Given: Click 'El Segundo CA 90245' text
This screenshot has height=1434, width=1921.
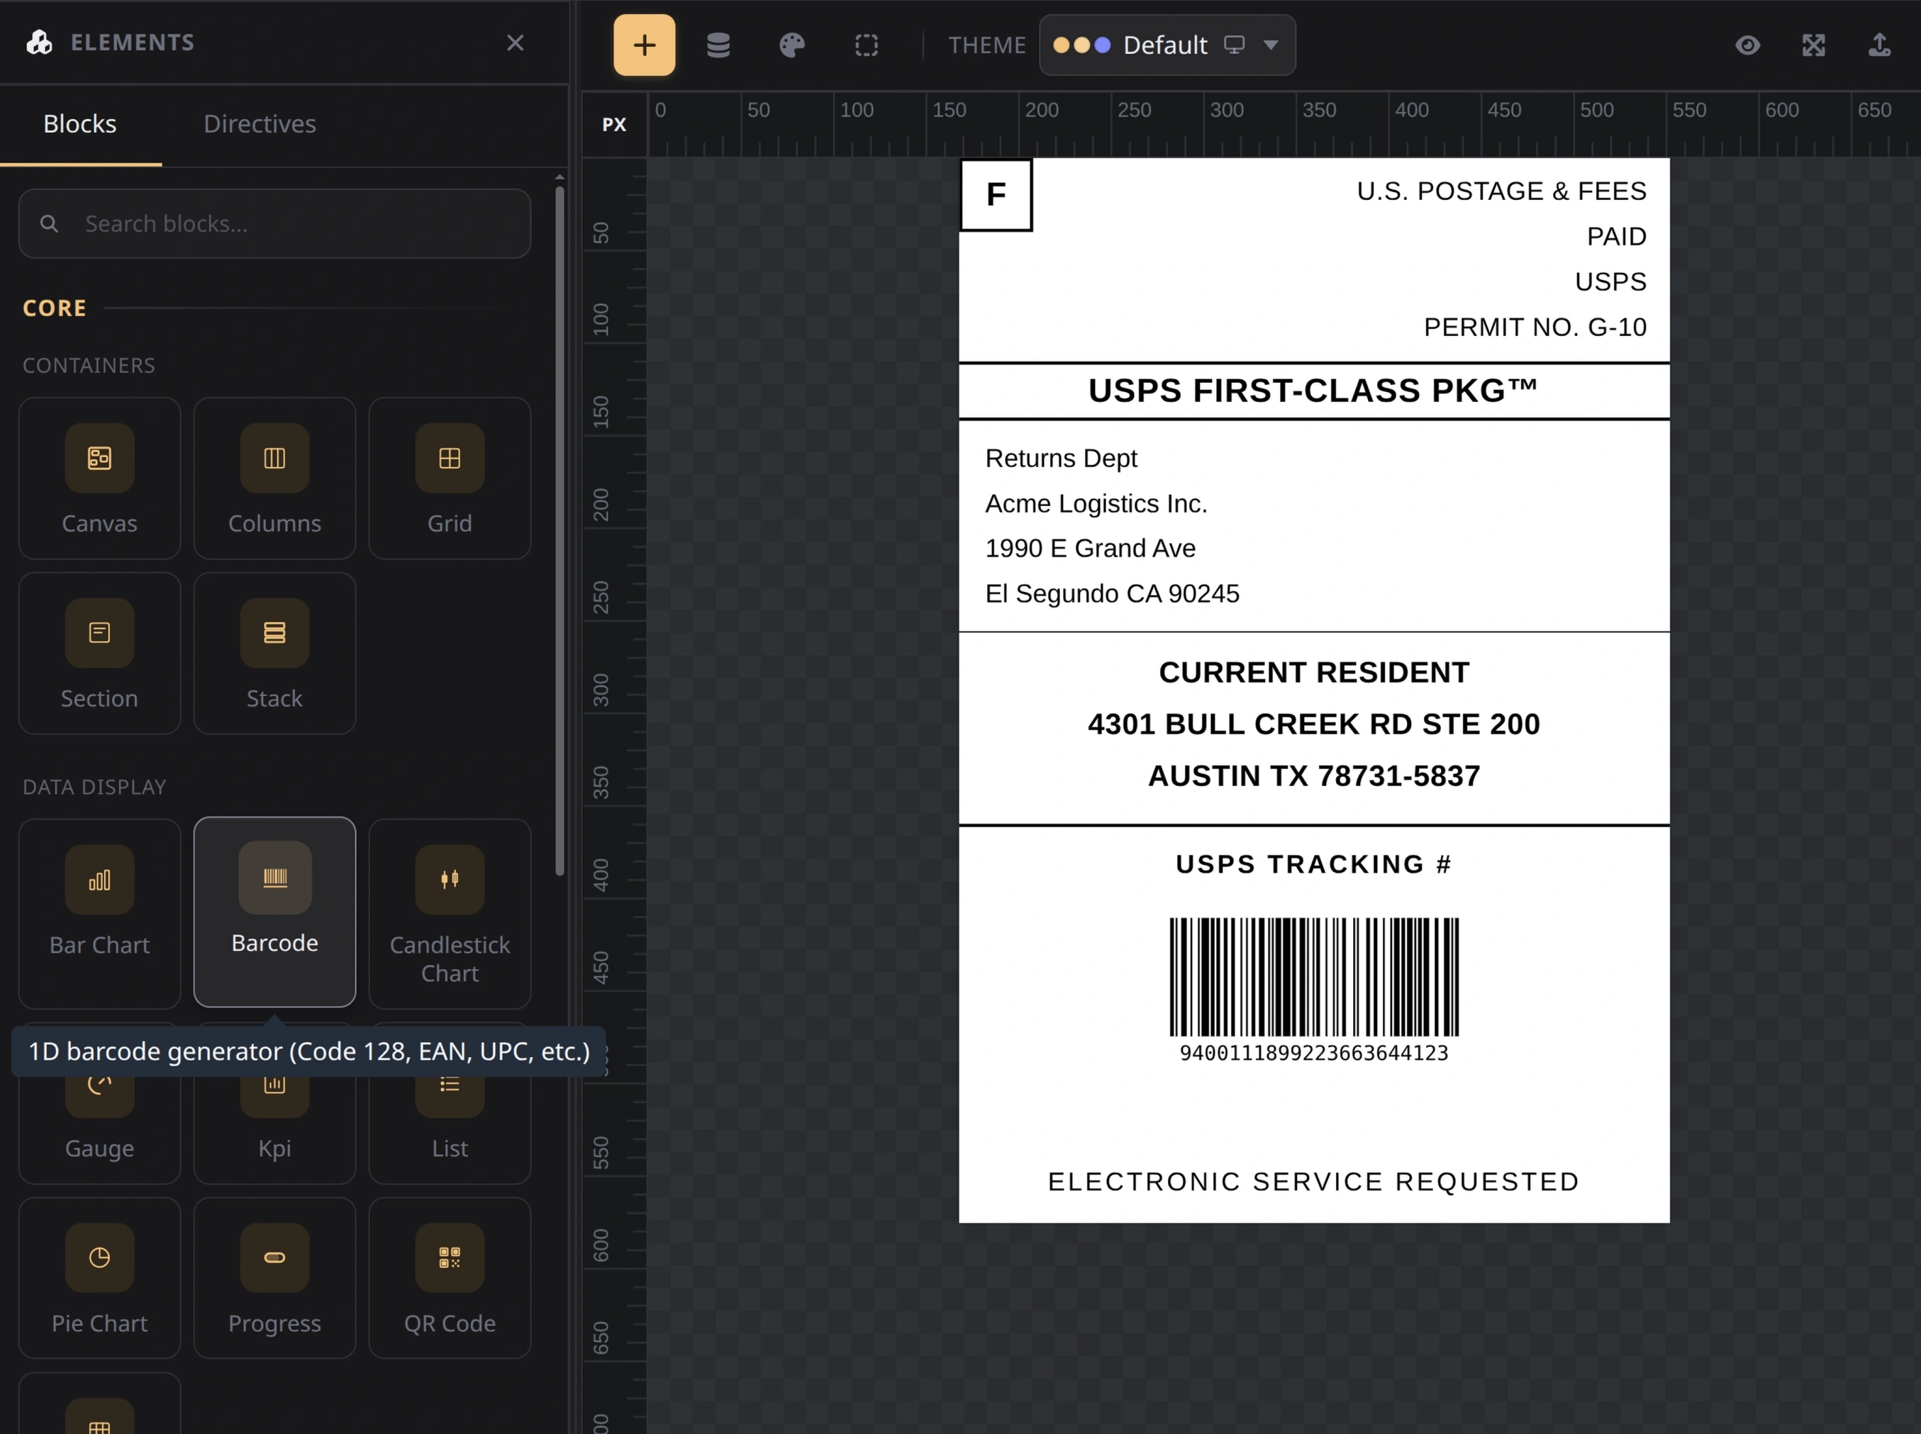Looking at the screenshot, I should [x=1112, y=594].
